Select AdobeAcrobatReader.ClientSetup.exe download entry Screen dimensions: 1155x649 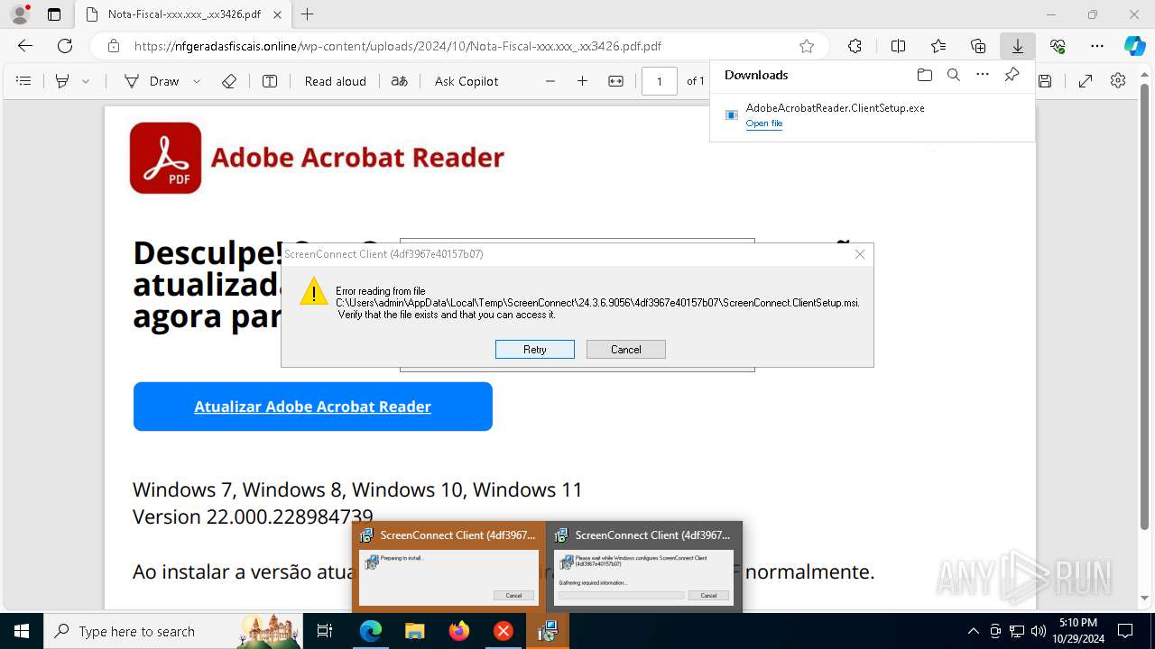point(872,115)
